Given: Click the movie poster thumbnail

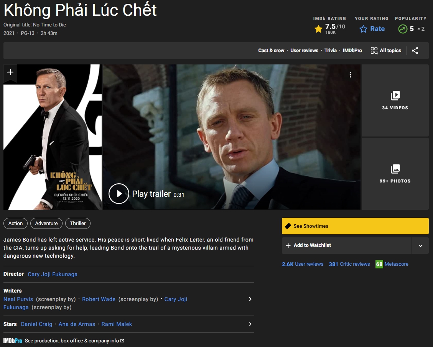Looking at the screenshot, I should [x=53, y=137].
